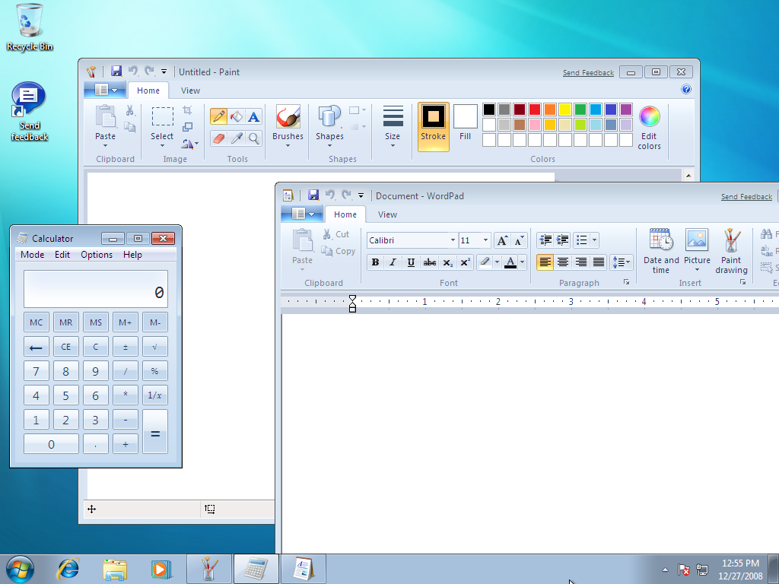This screenshot has height=584, width=779.
Task: Select the Color picker eyedropper tool
Action: [237, 138]
